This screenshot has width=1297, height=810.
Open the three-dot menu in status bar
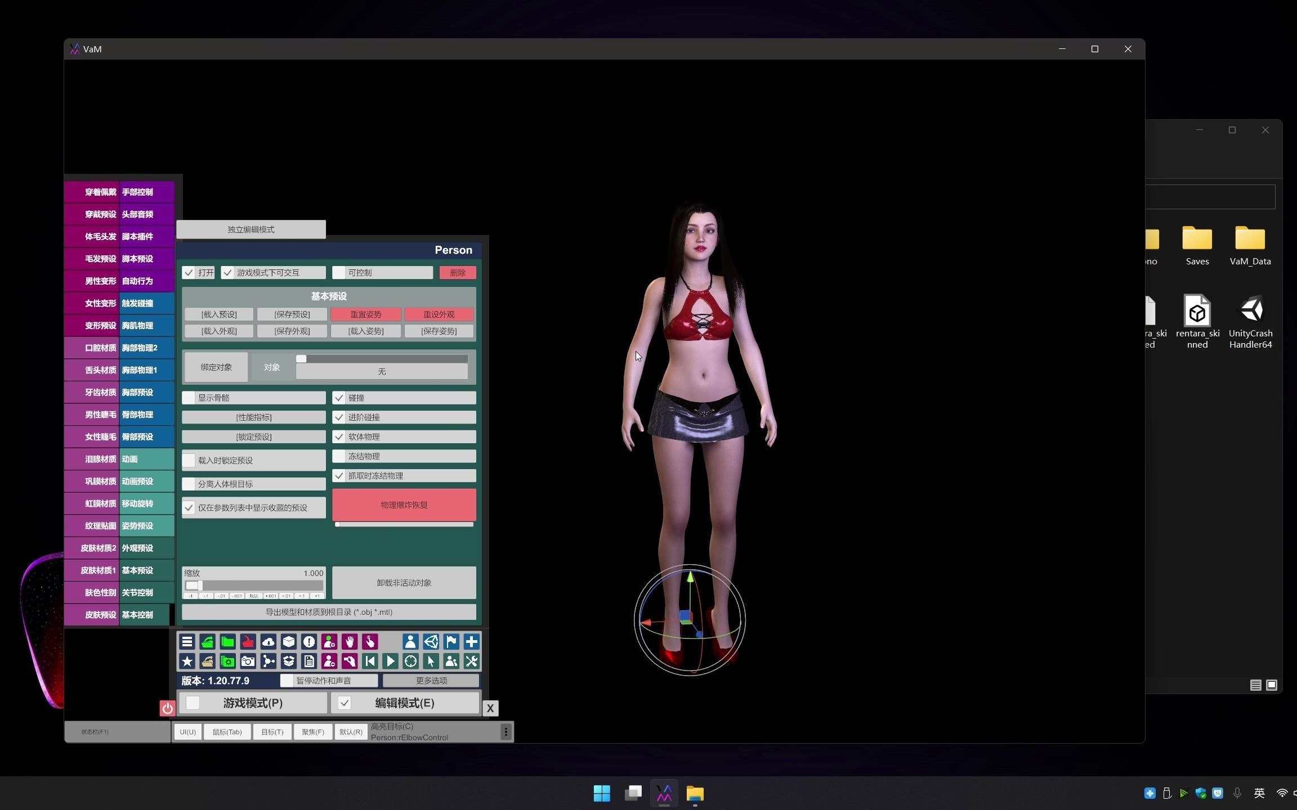[506, 732]
